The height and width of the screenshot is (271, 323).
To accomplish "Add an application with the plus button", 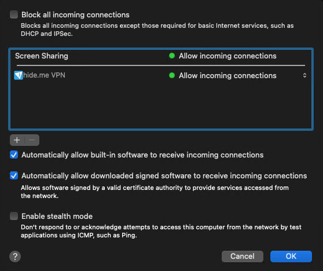I will [17, 140].
